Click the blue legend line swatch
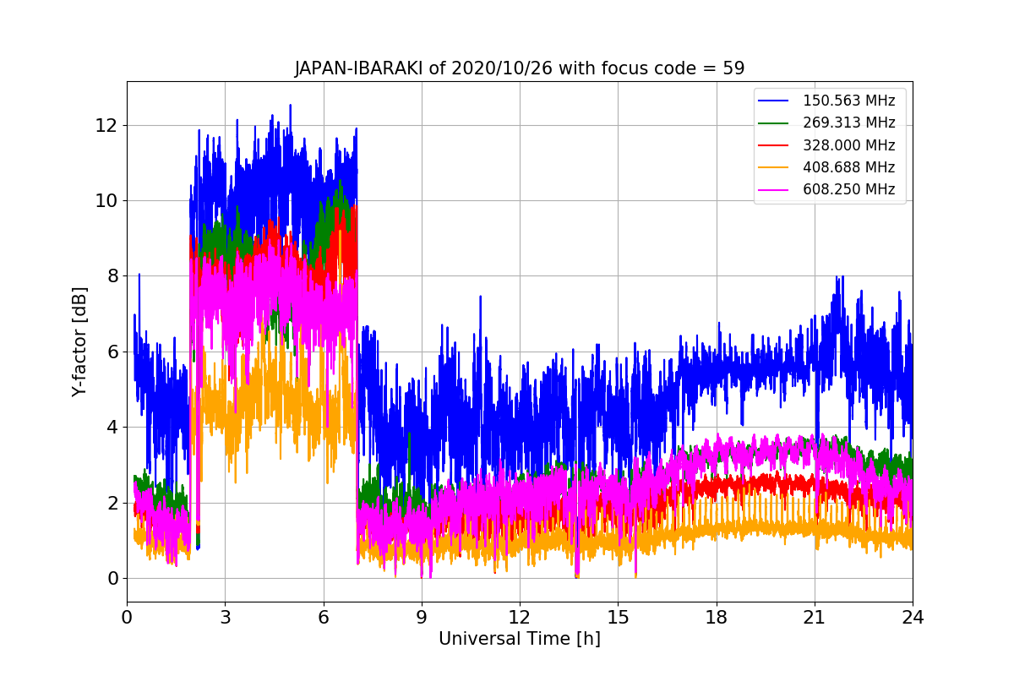This screenshot has height=676, width=1014. pyautogui.click(x=775, y=101)
